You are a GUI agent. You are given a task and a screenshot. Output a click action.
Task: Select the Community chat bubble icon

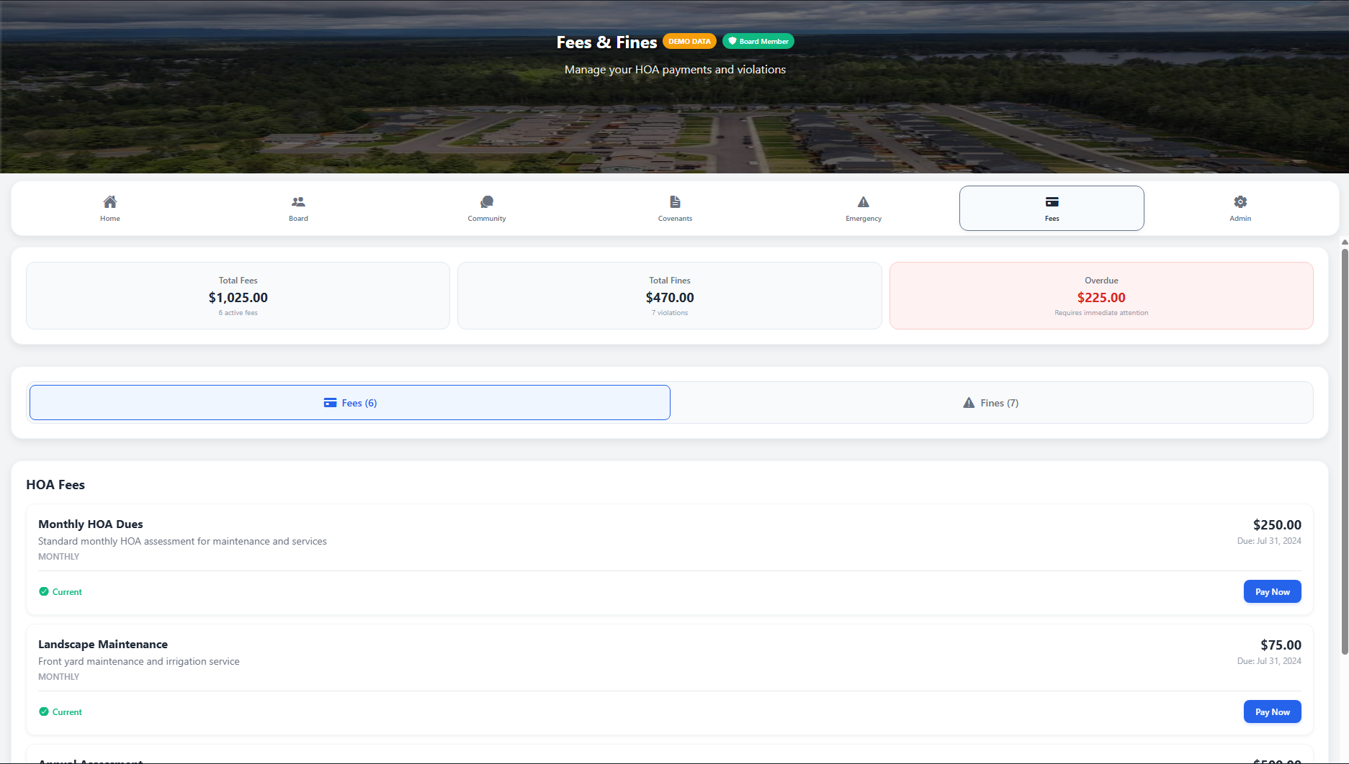[487, 202]
